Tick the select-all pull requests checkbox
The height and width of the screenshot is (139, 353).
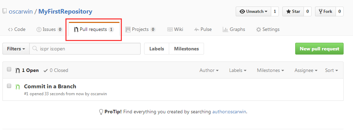coord(9,69)
